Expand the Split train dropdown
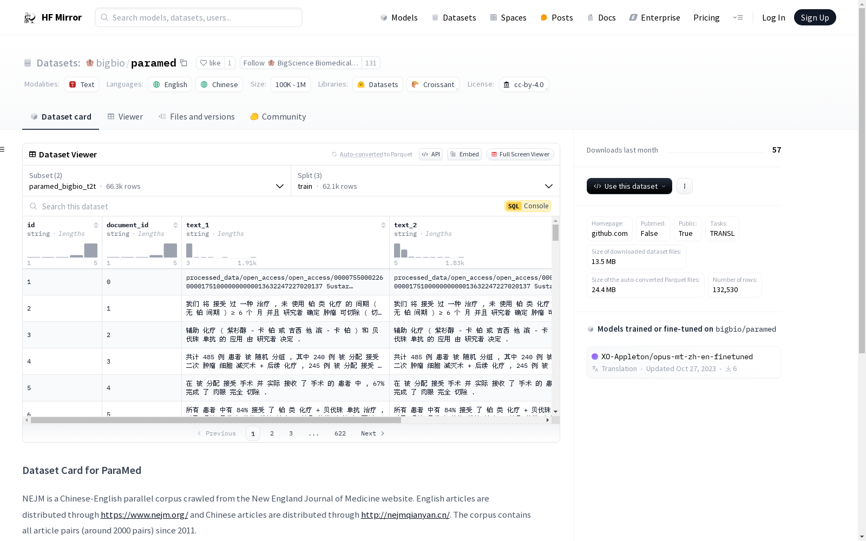 coord(425,181)
